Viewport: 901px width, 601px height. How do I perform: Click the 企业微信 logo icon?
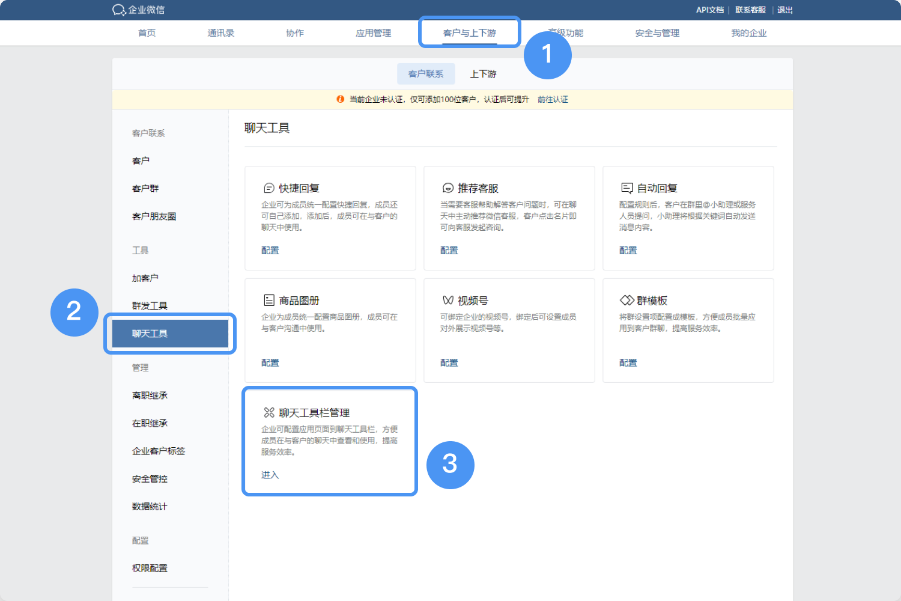pos(119,10)
